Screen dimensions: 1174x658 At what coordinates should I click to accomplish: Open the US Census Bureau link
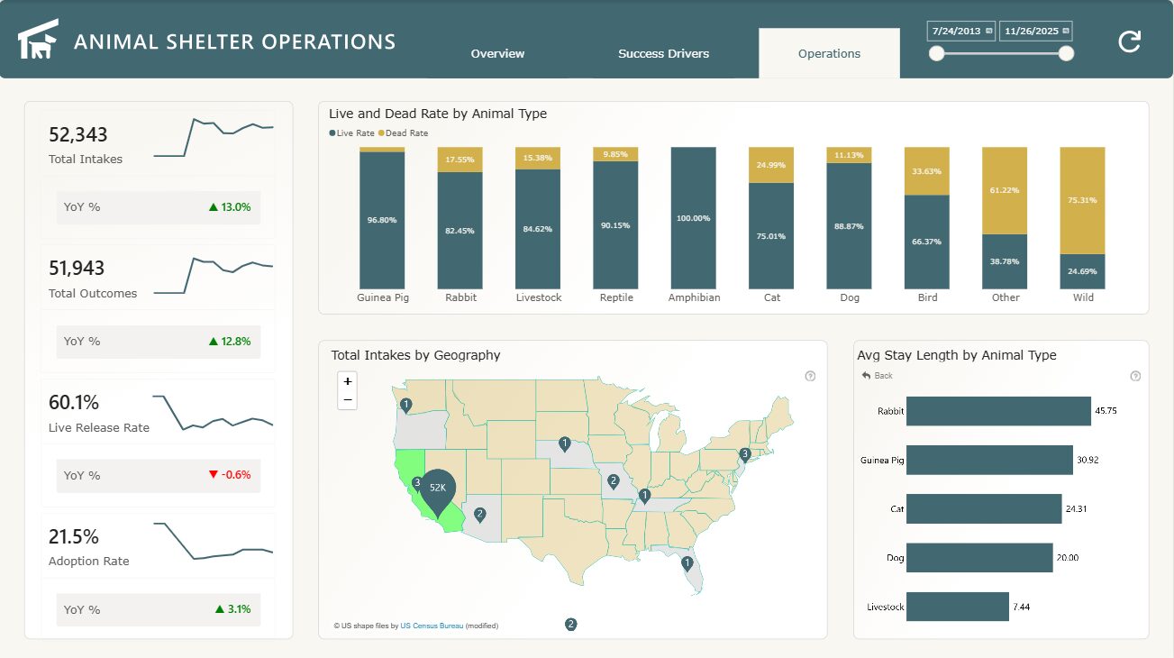pyautogui.click(x=432, y=626)
